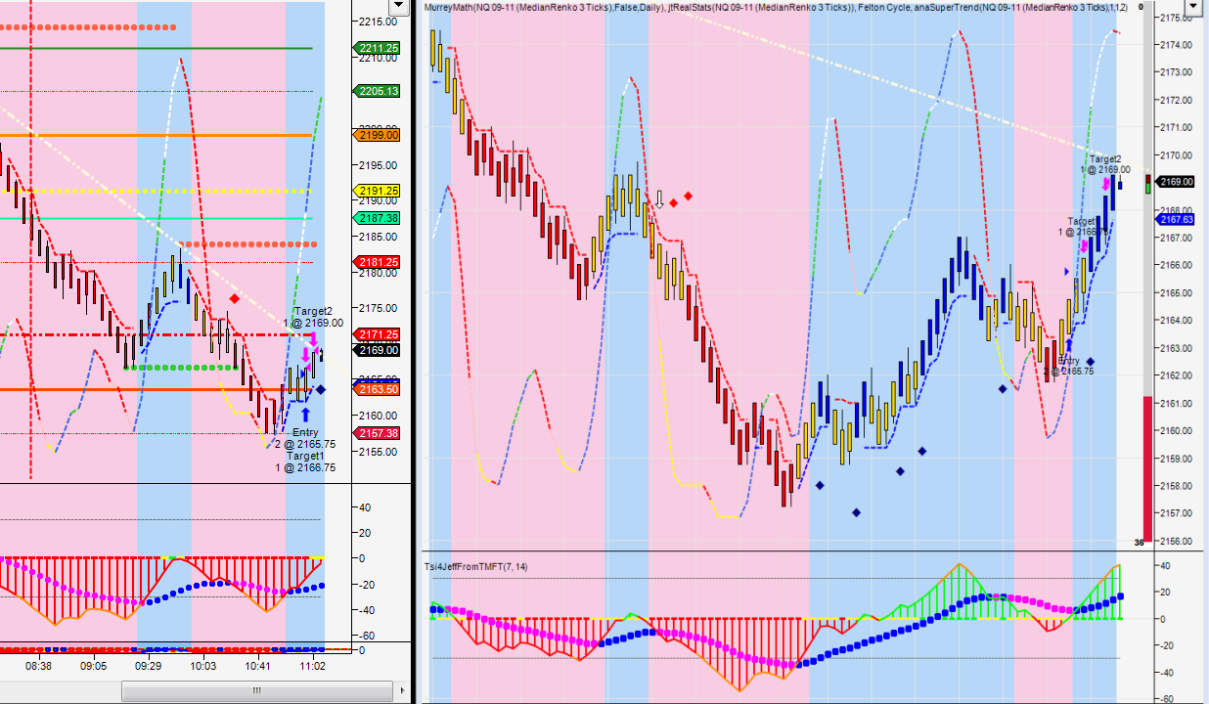
Task: Click the 2160.00 label on right price axis
Action: click(1174, 431)
